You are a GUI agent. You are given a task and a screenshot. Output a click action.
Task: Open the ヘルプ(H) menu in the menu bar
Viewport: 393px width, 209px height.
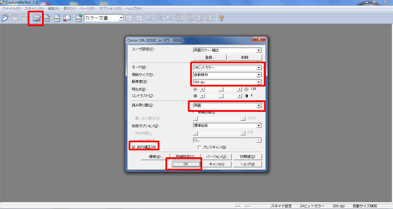pyautogui.click(x=134, y=9)
